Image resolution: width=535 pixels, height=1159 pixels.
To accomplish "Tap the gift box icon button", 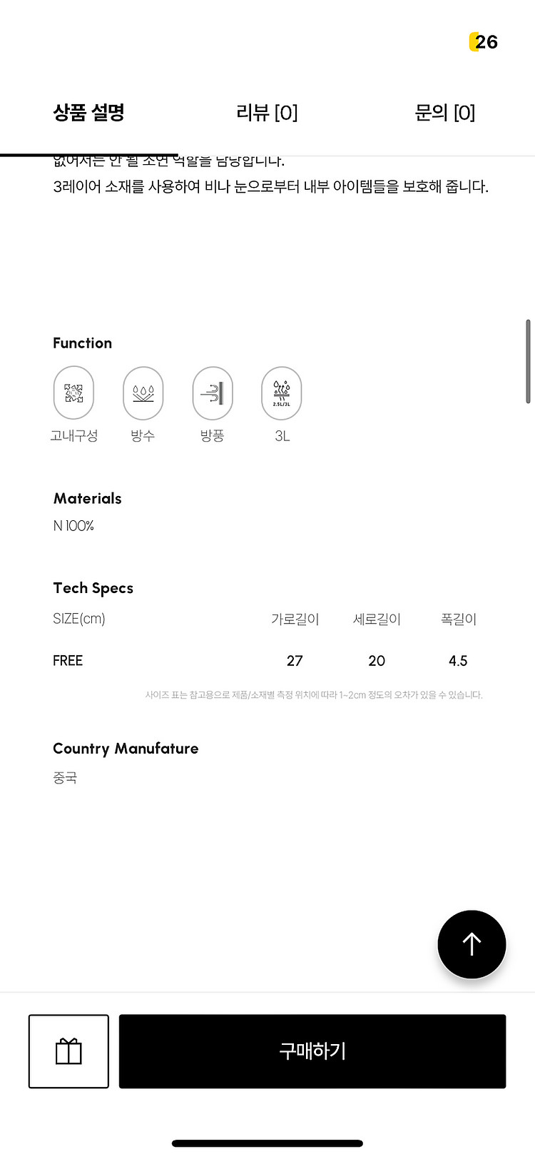I will click(68, 1051).
